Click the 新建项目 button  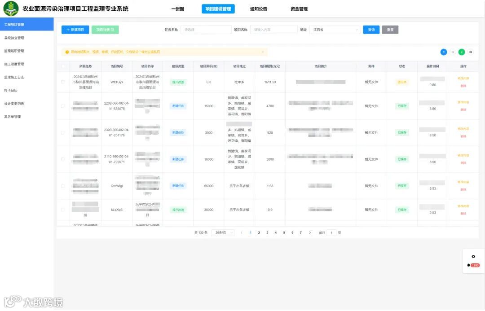[75, 30]
